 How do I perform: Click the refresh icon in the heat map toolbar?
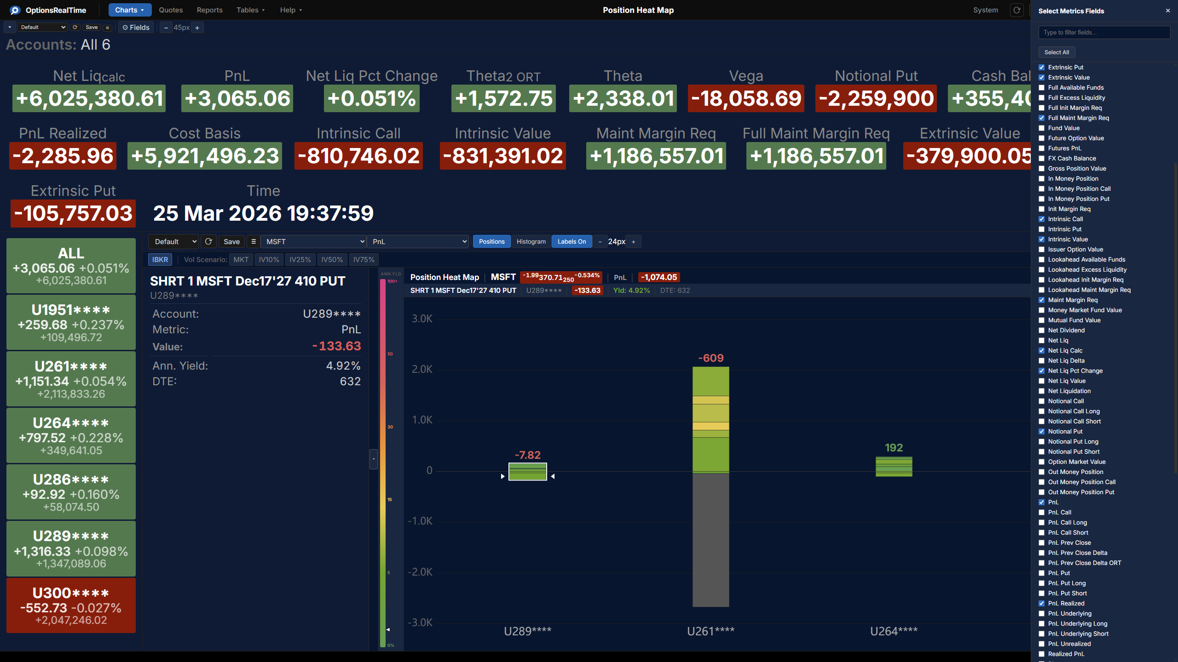click(208, 241)
